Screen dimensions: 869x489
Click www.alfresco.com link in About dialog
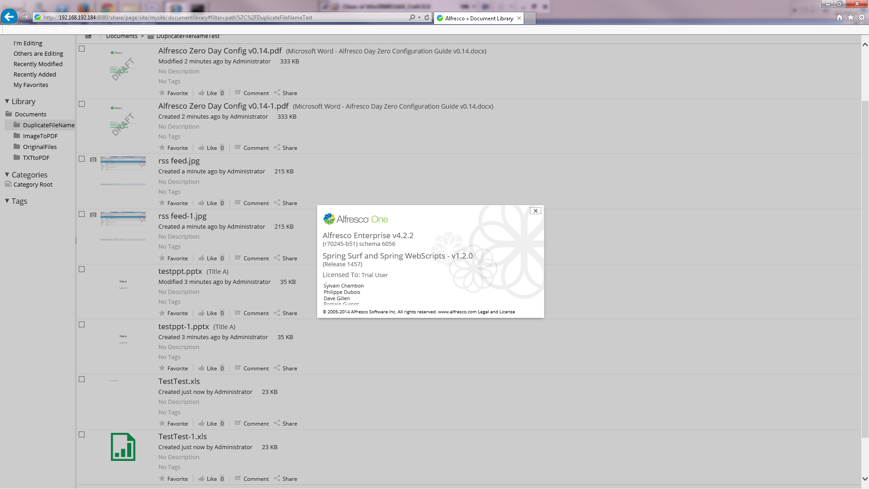pos(457,312)
